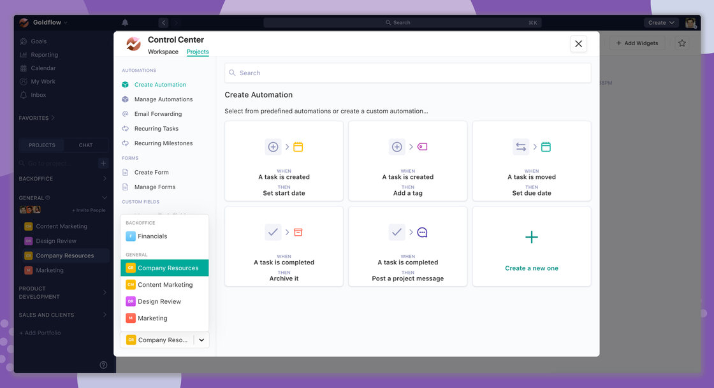Expand the Sales and Clients section
This screenshot has width=714, height=388.
click(x=105, y=315)
